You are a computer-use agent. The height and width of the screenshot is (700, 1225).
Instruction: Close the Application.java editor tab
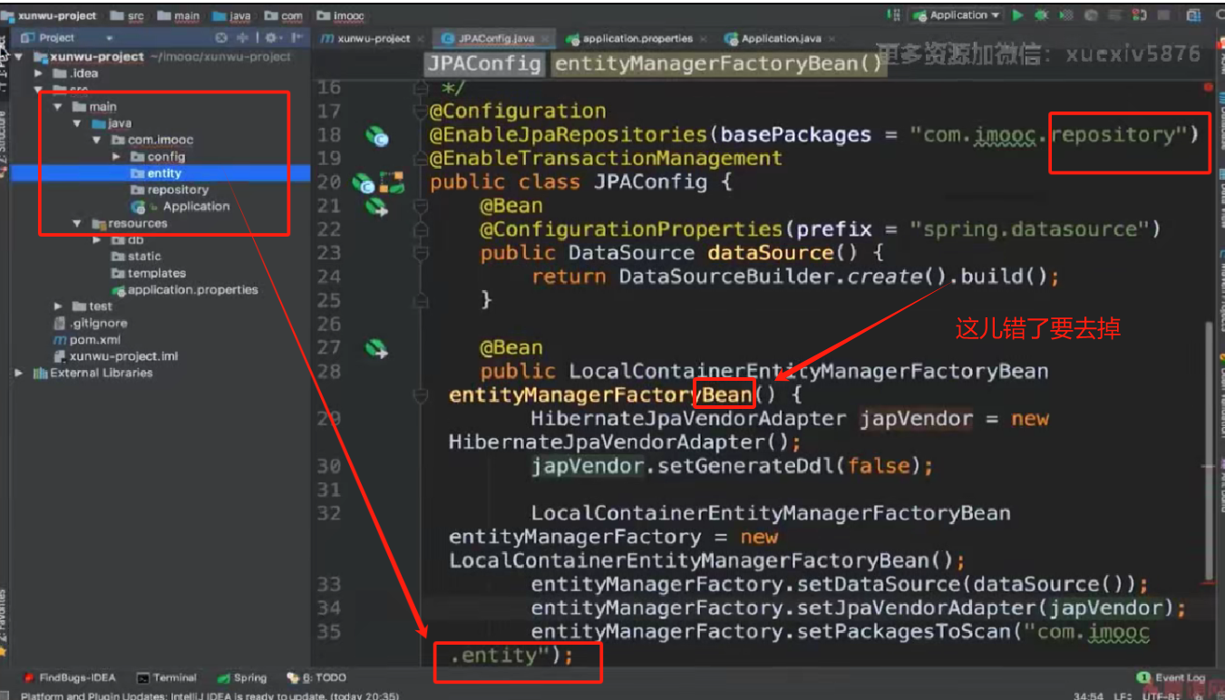click(831, 39)
